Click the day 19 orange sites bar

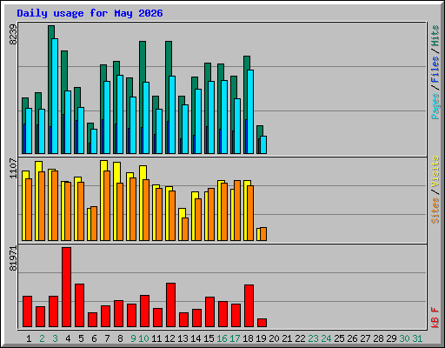[x=263, y=234]
